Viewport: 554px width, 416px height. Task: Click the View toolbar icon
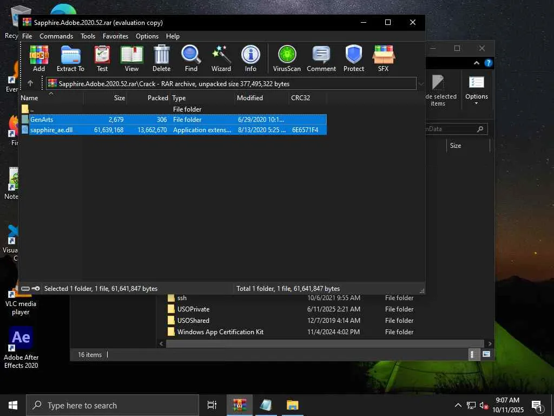point(131,58)
